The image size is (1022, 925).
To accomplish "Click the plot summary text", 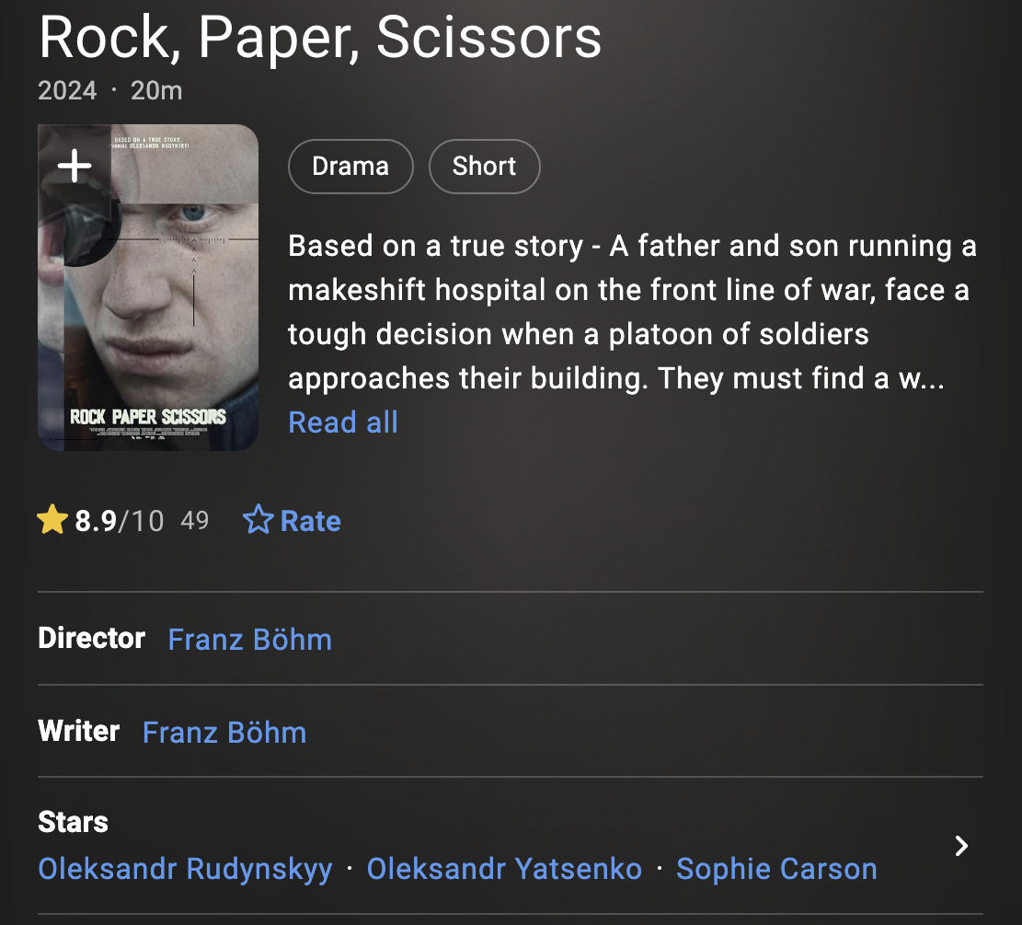I will (x=632, y=312).
